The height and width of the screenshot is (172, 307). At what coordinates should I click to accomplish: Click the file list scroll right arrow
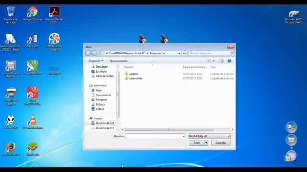click(x=232, y=129)
